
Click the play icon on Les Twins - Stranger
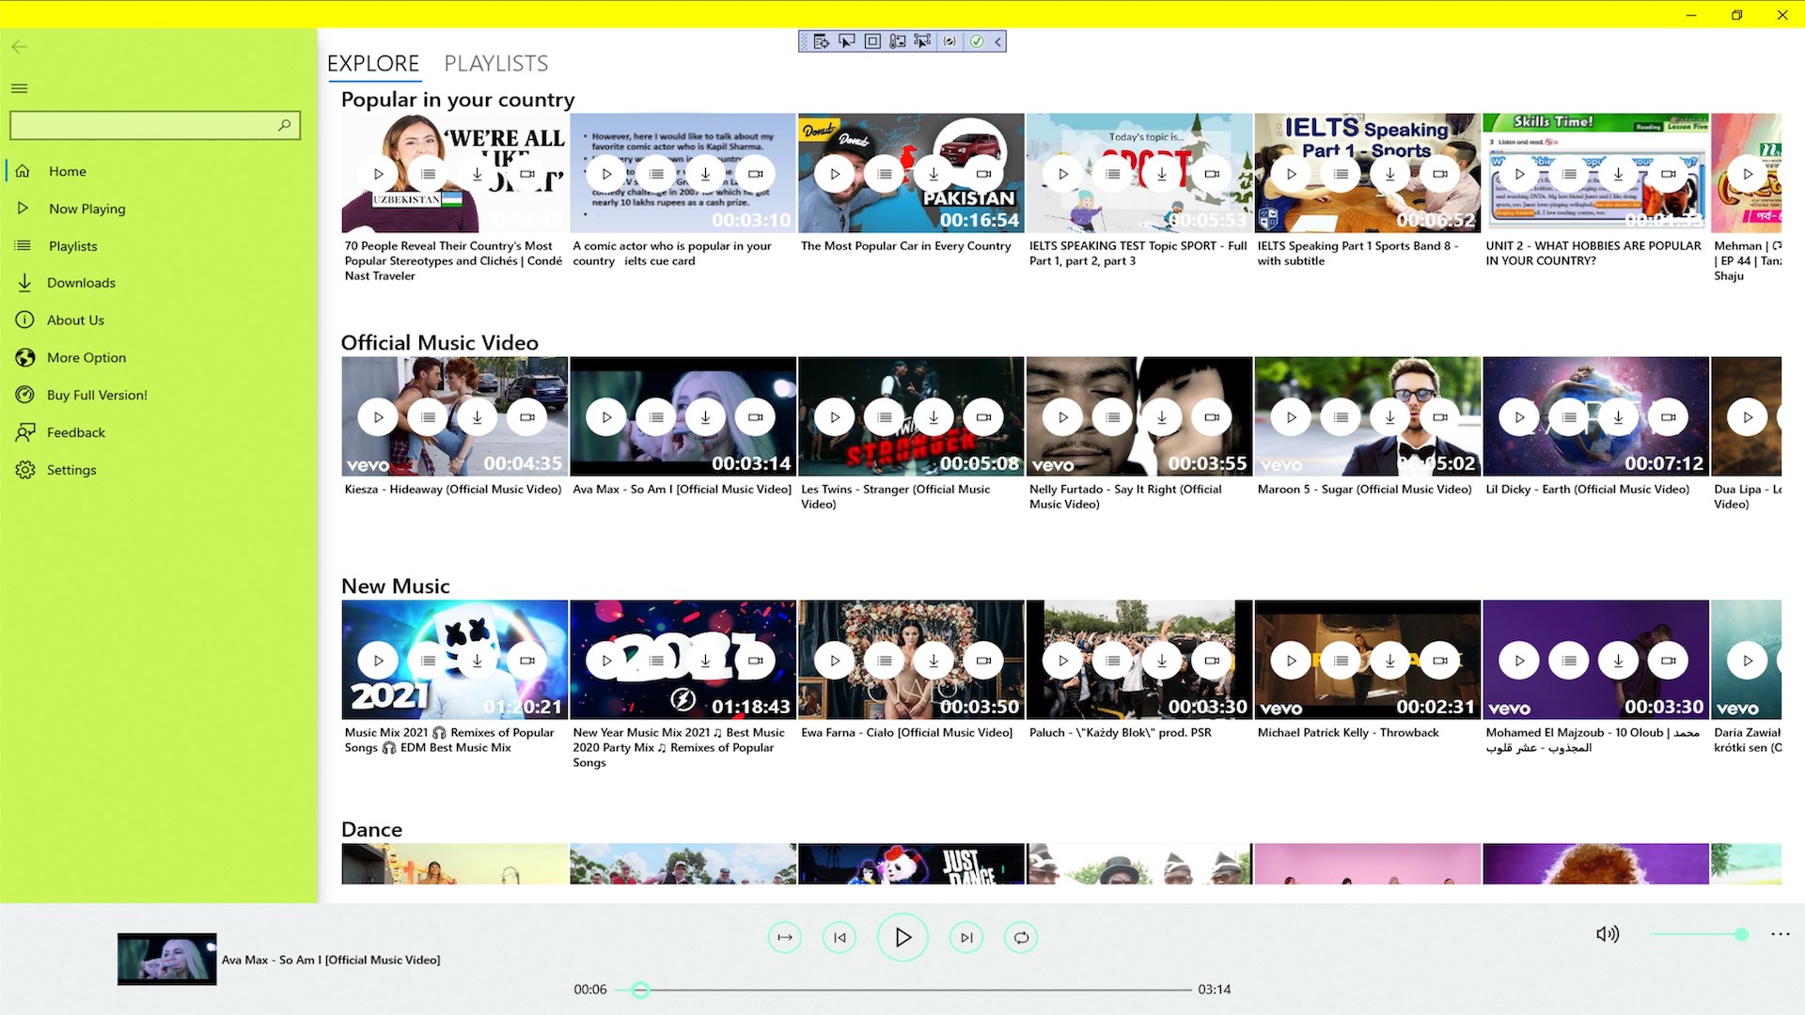point(833,416)
